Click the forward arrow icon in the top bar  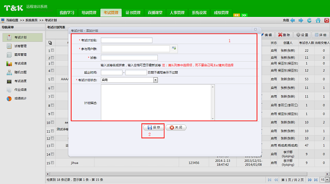tap(301, 20)
